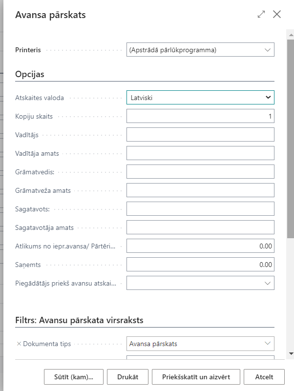Focus the Kopiju skaits field
Viewport: 294px width, 391px height.
click(200, 116)
